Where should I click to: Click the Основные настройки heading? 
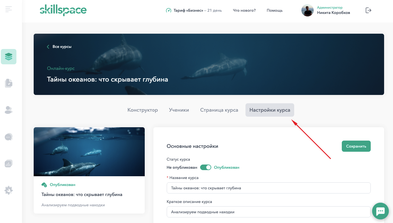point(192,146)
